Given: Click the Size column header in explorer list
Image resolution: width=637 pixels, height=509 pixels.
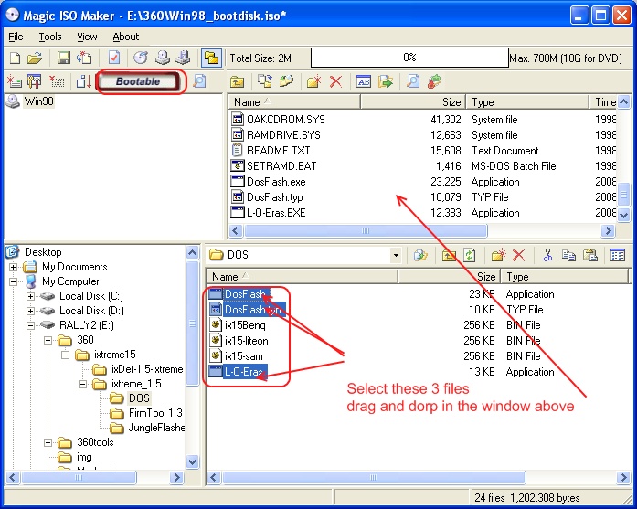Looking at the screenshot, I should pos(449,277).
